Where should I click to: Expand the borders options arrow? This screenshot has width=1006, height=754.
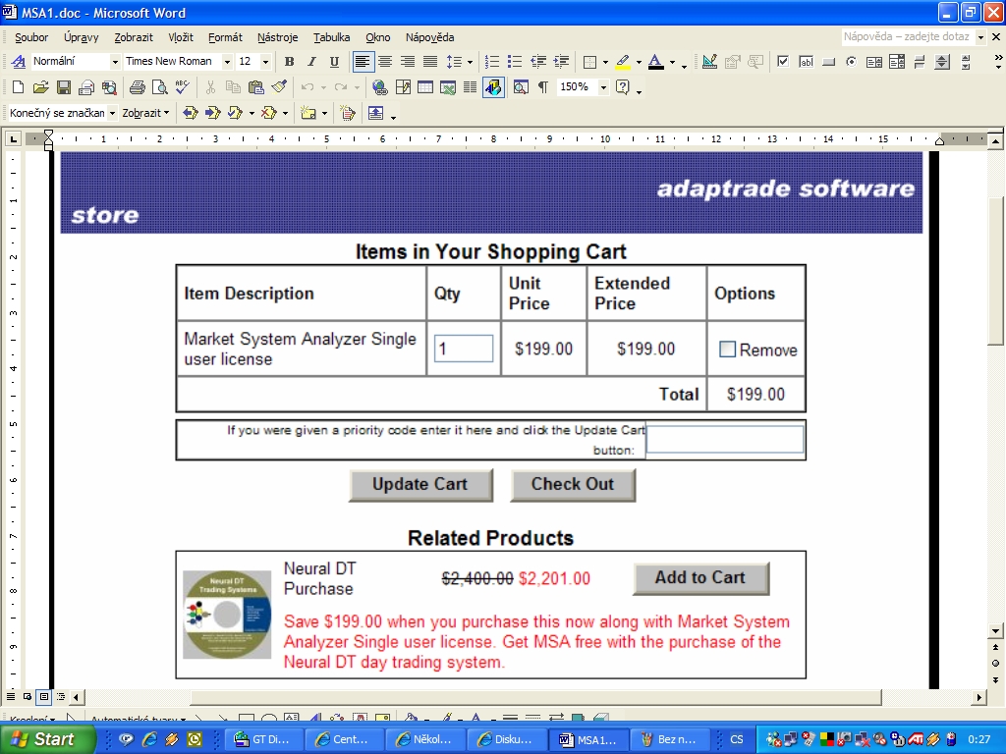[x=605, y=62]
